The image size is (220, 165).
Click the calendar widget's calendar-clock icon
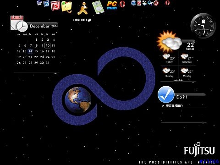click(x=19, y=23)
